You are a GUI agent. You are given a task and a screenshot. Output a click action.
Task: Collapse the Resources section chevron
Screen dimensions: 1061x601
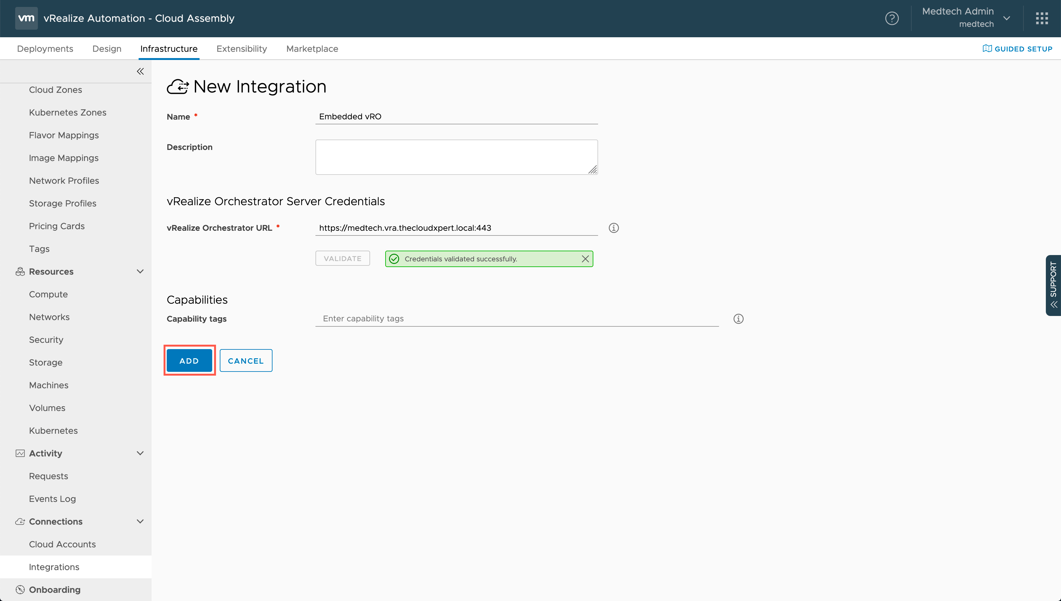coord(141,271)
